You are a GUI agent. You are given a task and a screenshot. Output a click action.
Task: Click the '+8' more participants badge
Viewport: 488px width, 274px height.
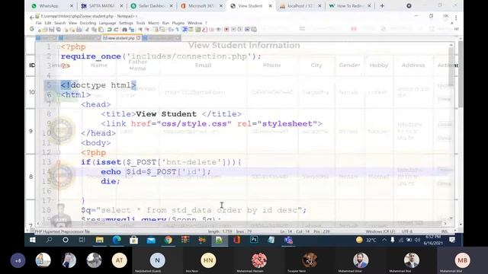[x=18, y=260]
